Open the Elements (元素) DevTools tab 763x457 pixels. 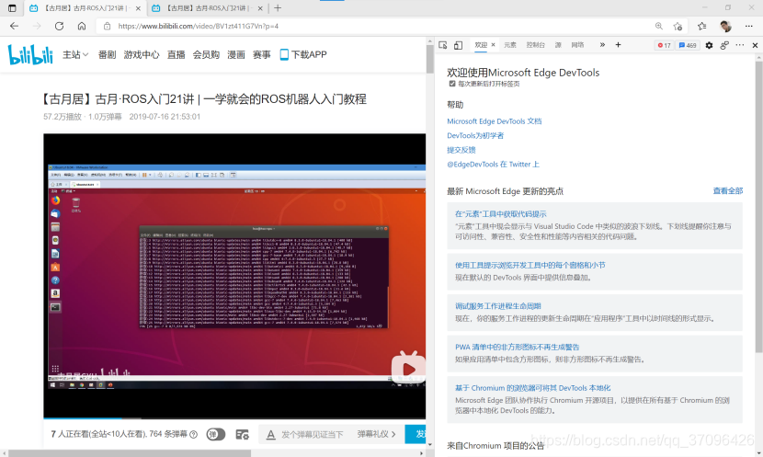click(510, 45)
